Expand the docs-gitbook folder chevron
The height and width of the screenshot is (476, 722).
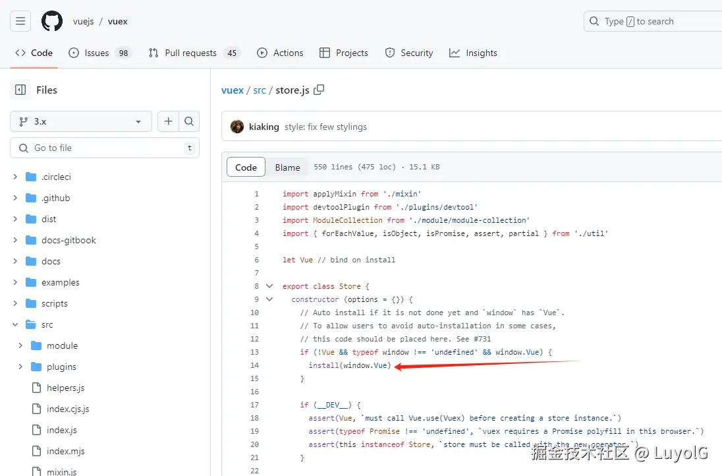[15, 240]
